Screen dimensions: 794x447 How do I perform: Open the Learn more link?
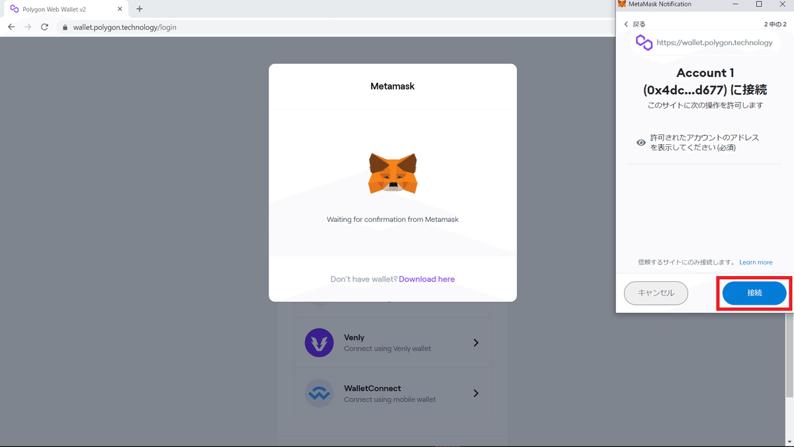[756, 262]
